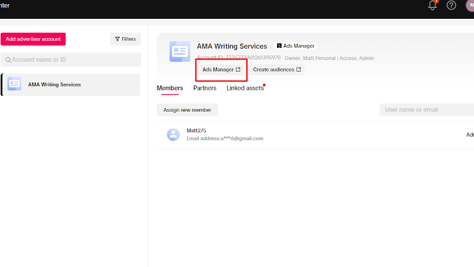This screenshot has height=267, width=474.
Task: Focus the Account name or ID search field
Action: coord(70,59)
